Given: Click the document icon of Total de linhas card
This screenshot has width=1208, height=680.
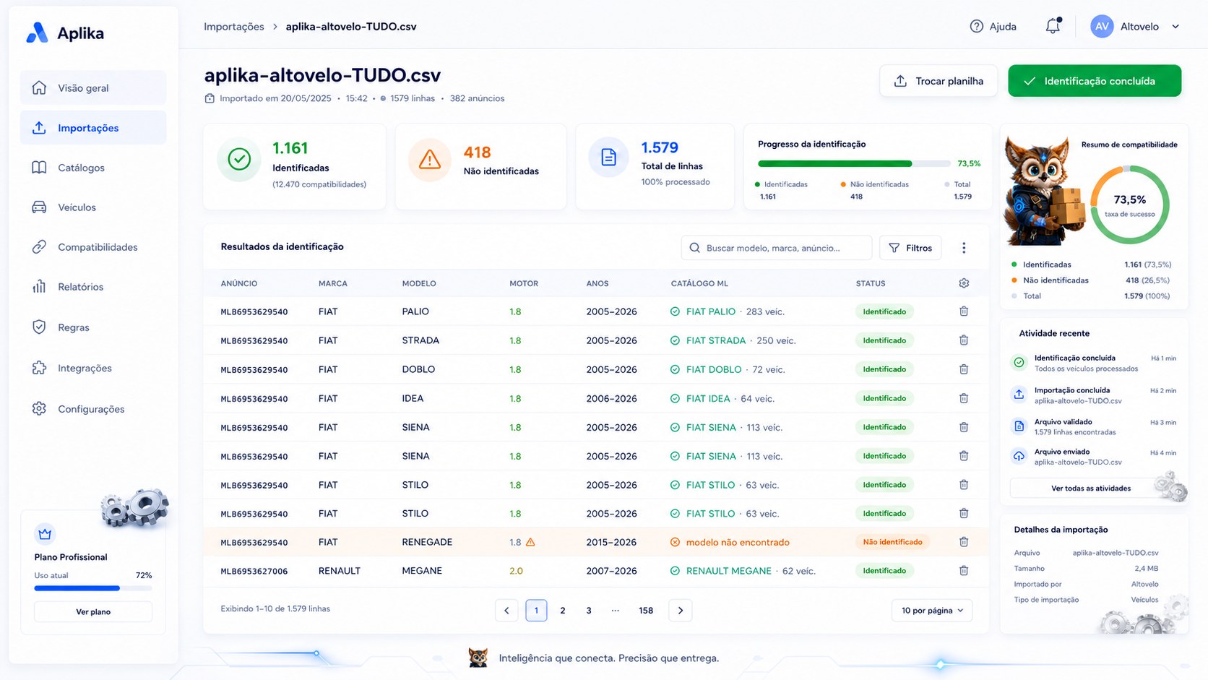Looking at the screenshot, I should coord(609,157).
